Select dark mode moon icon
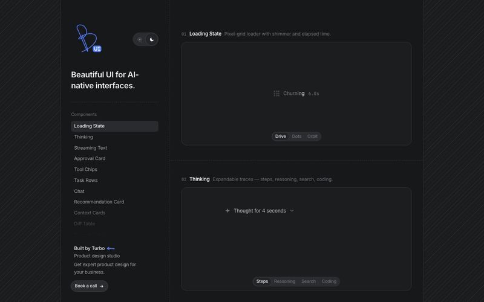 pos(152,39)
